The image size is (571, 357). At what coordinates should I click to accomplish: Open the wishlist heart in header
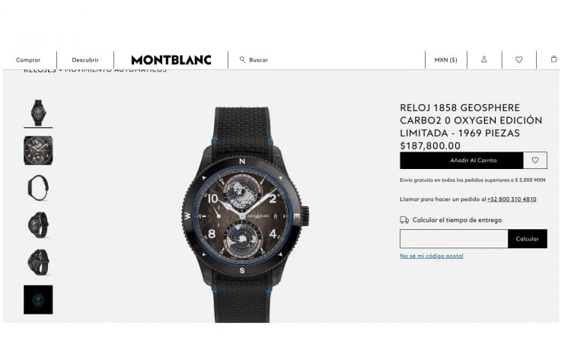click(519, 59)
